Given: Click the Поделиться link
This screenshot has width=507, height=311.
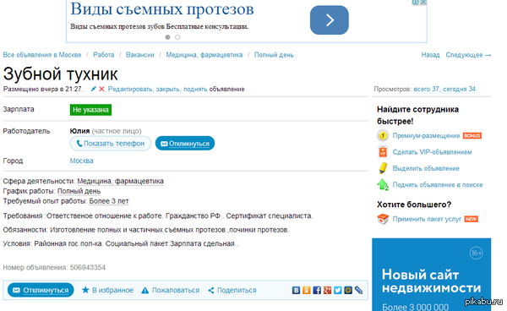Looking at the screenshot, I should (237, 291).
